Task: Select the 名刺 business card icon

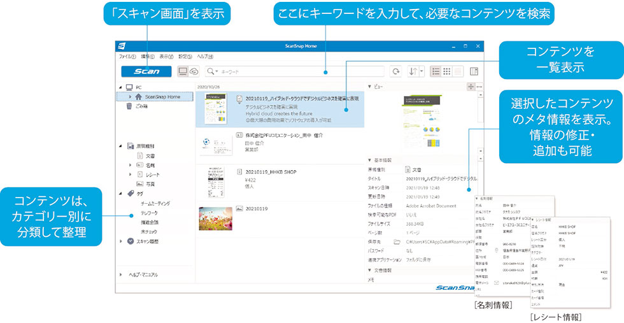Action: 139,165
